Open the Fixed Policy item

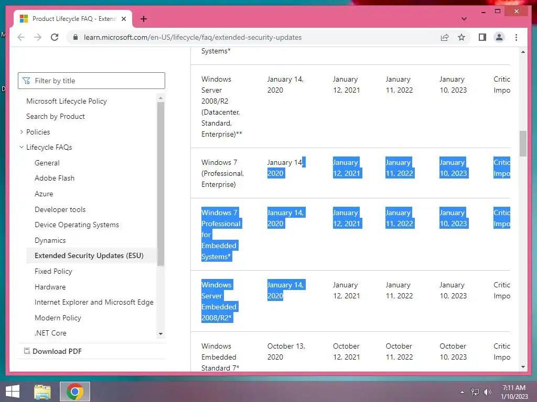(53, 272)
